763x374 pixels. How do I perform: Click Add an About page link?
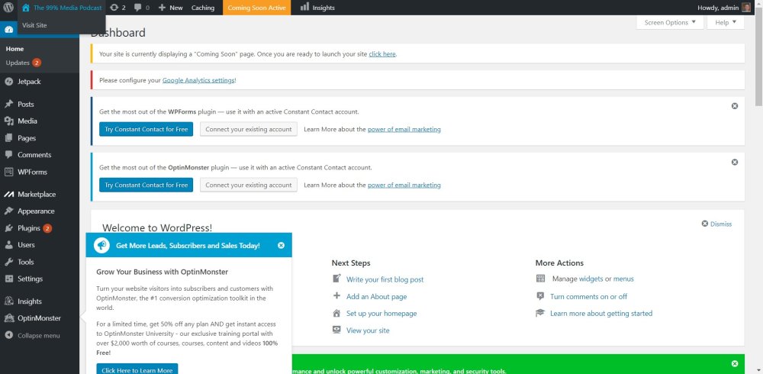pyautogui.click(x=377, y=297)
